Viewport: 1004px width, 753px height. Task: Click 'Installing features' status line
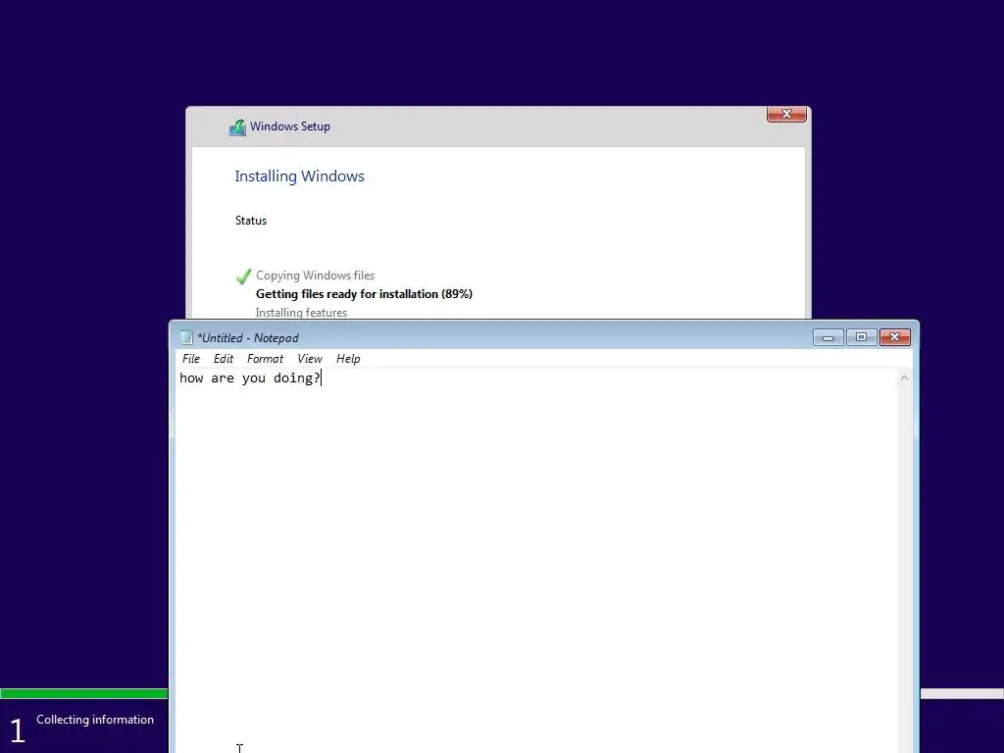tap(301, 313)
